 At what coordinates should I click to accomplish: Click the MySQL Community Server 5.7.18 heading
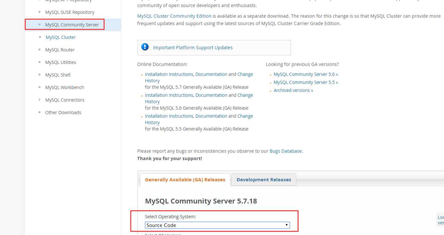[x=201, y=201]
